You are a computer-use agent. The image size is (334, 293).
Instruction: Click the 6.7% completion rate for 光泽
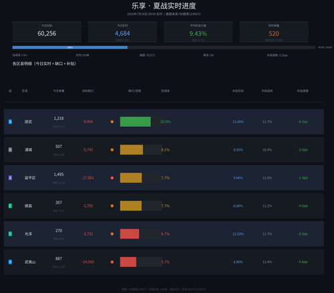pos(166,234)
